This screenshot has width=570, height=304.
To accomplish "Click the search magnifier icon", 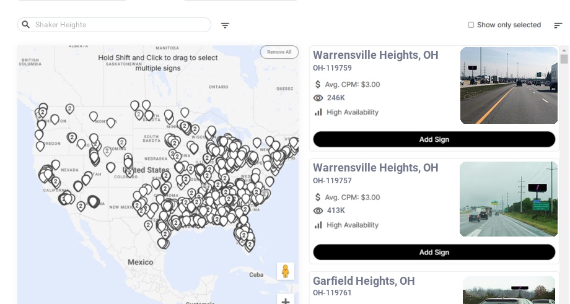I will point(26,25).
